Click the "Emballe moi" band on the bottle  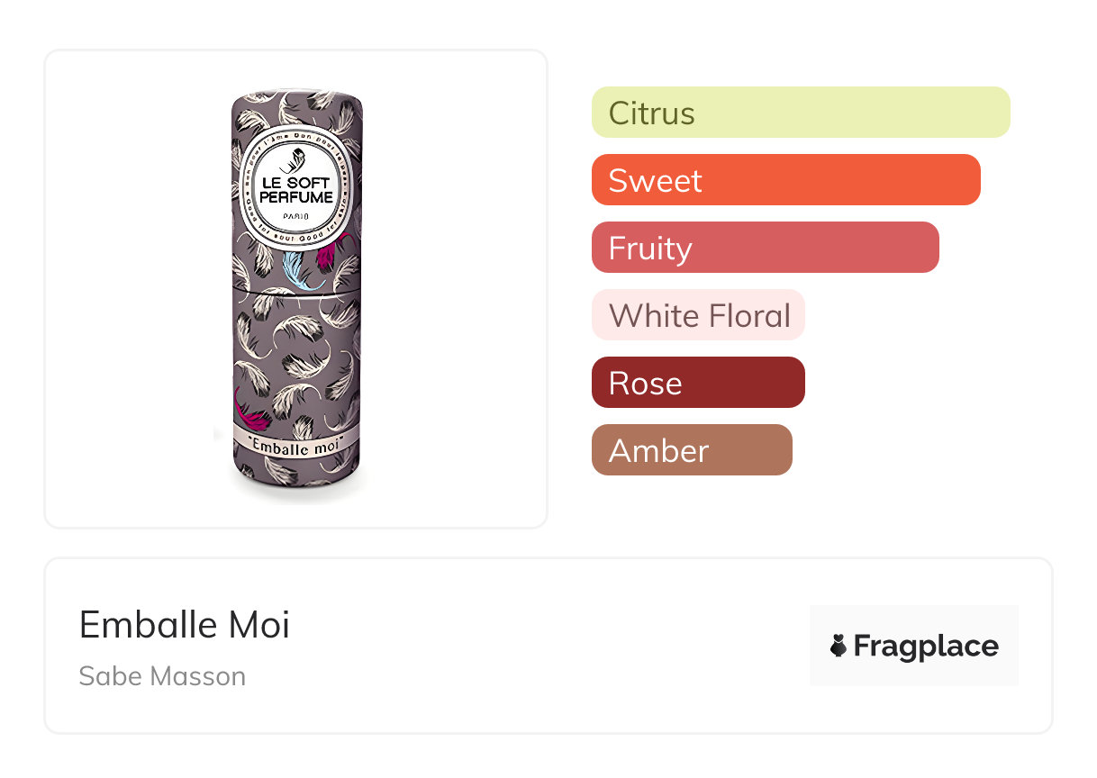(296, 448)
